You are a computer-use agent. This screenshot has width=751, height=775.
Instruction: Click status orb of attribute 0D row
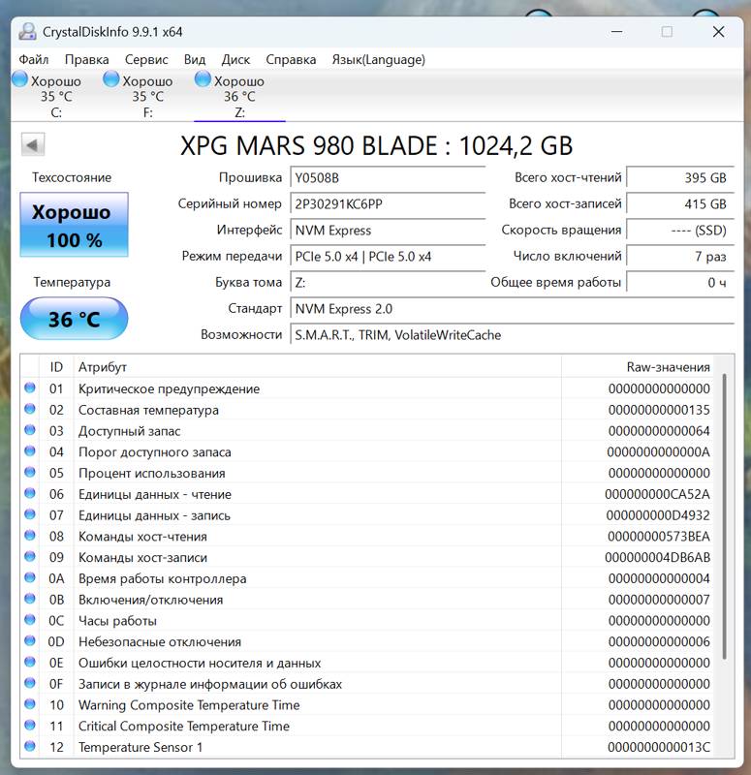point(30,641)
